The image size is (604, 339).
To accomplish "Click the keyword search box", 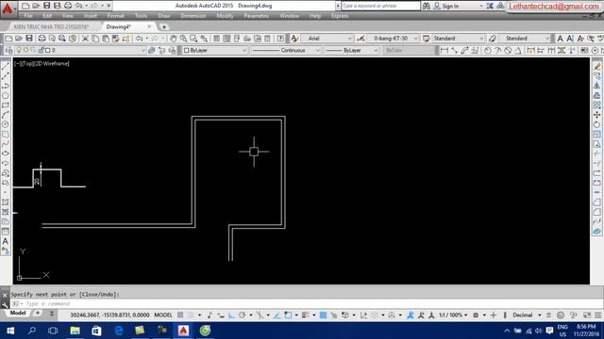I will 380,6.
